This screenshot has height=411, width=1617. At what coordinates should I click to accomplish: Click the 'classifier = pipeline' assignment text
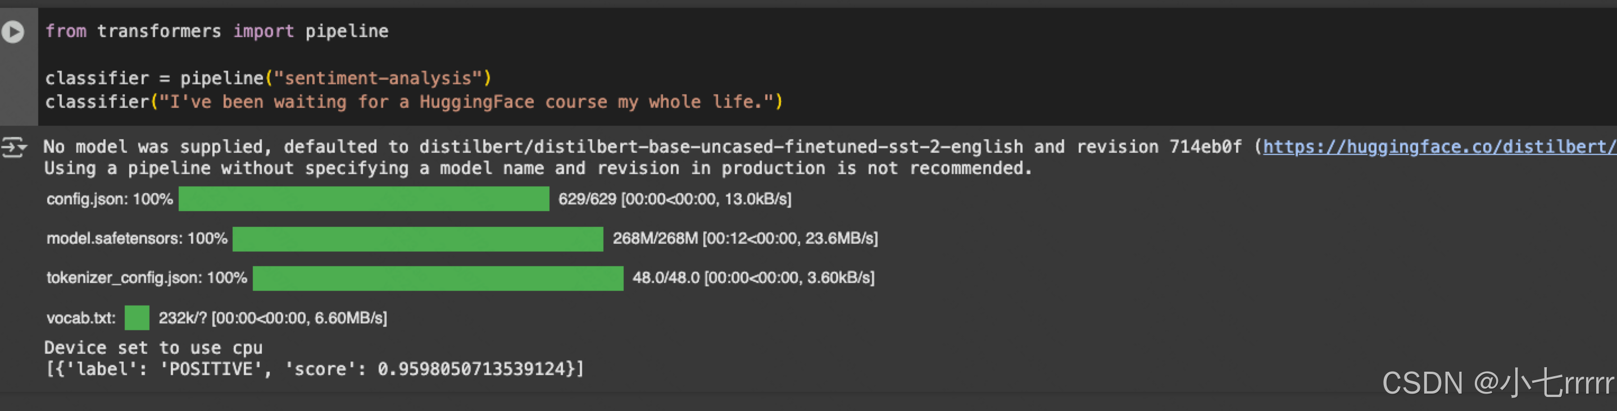154,79
